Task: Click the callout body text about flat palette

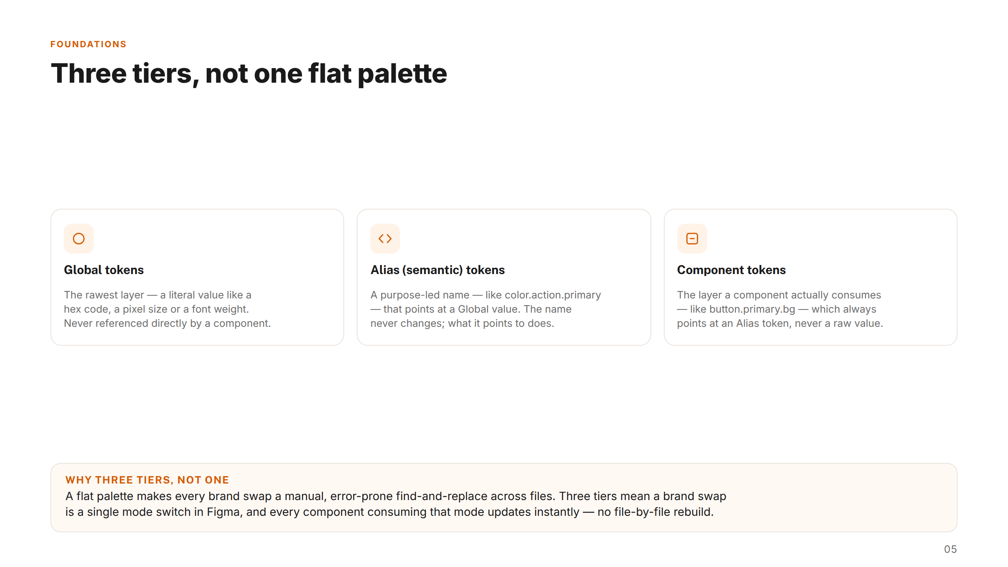Action: click(396, 504)
